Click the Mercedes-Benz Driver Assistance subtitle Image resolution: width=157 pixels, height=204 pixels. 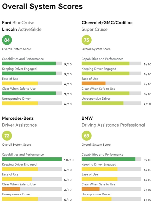(x=20, y=125)
